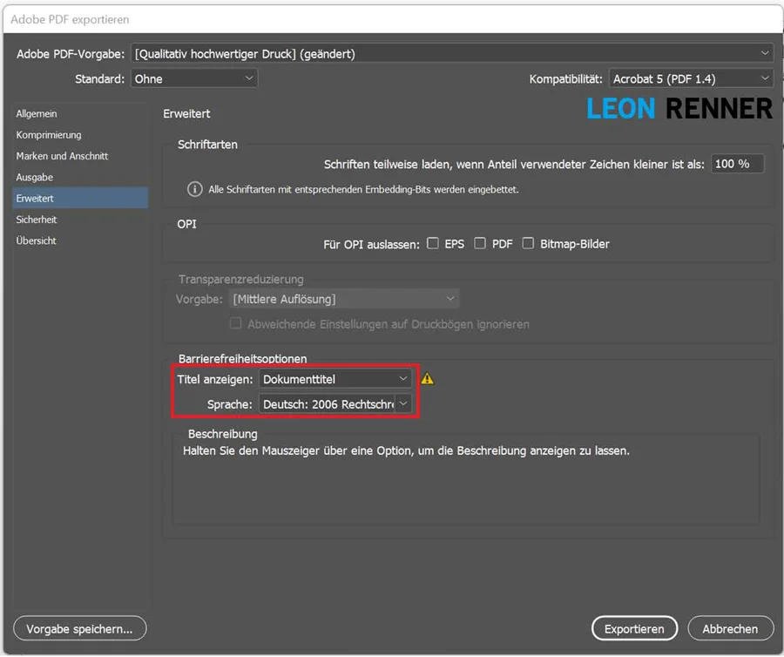Viewport: 784px width, 657px height.
Task: Expand the Standard dropdown
Action: 194,78
